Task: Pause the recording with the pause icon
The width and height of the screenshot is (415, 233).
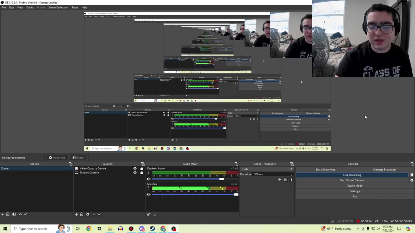Action: [412, 175]
